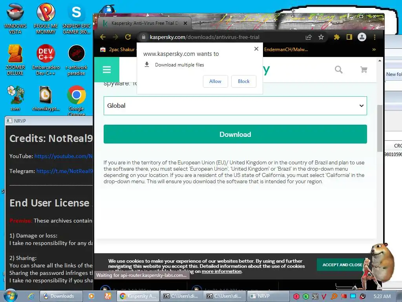Open YouTube link in NRVP window
Screen dimensions: 402x302
pyautogui.click(x=63, y=156)
